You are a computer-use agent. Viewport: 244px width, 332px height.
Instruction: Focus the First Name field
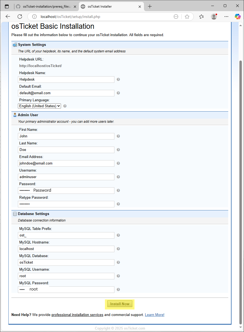pos(66,136)
